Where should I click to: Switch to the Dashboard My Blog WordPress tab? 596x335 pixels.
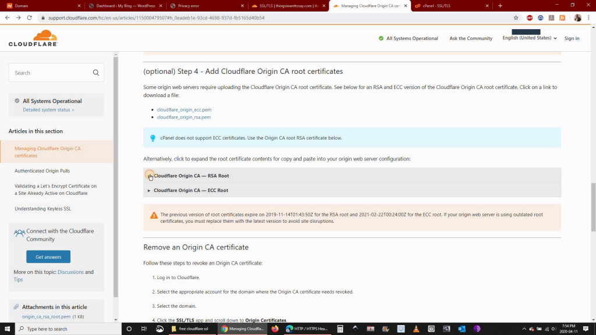coord(125,6)
